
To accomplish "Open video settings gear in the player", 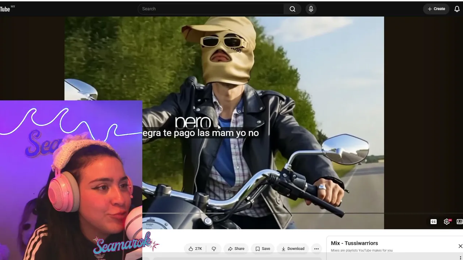I will (x=447, y=222).
